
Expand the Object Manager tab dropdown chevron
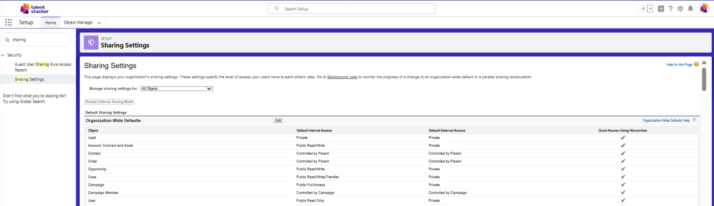99,23
